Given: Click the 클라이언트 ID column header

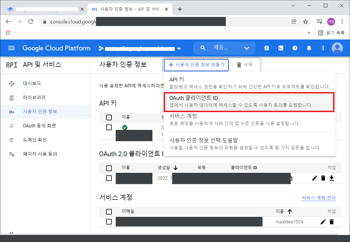Looking at the screenshot, I should point(244,168).
